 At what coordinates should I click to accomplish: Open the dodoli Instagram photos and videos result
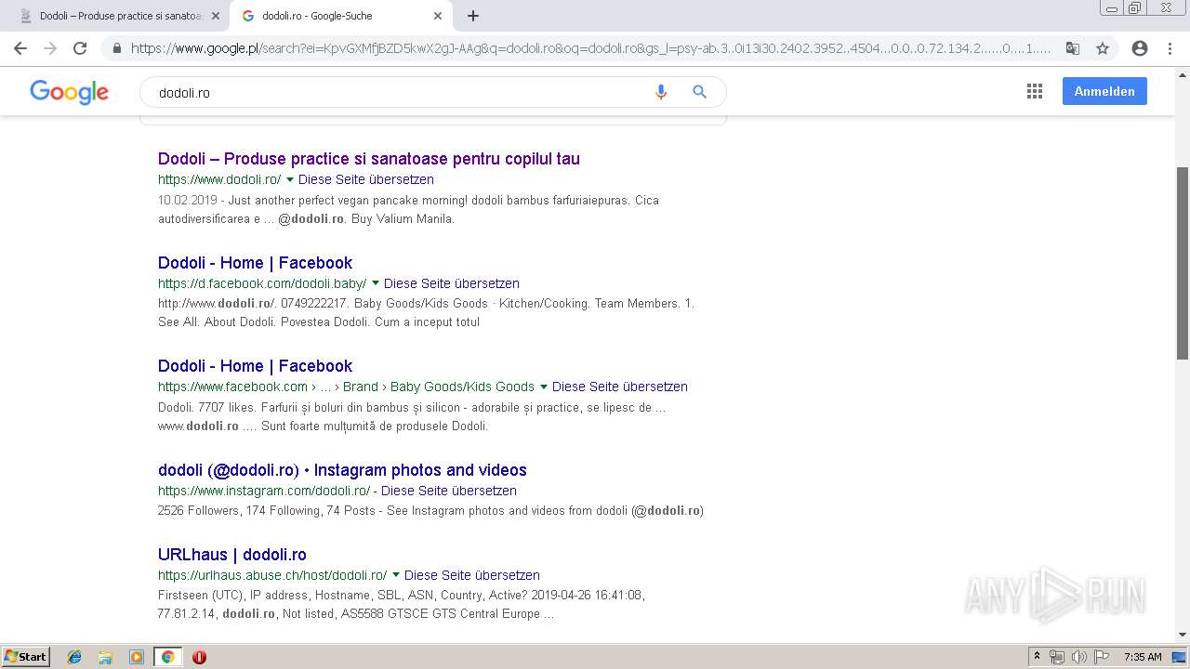pyautogui.click(x=342, y=470)
